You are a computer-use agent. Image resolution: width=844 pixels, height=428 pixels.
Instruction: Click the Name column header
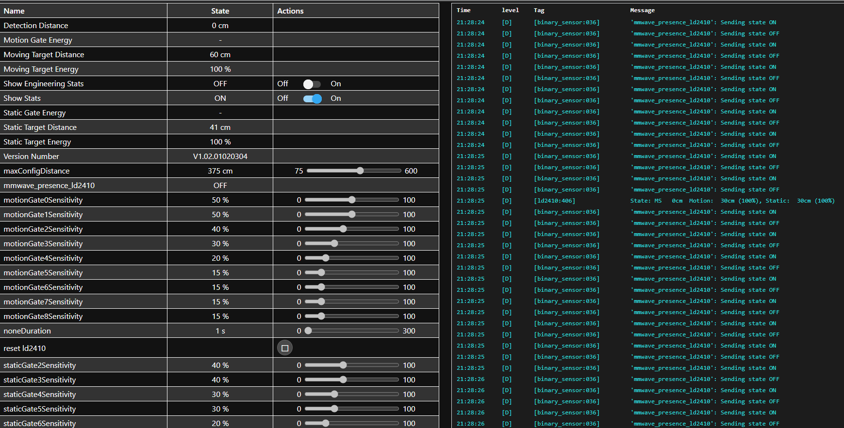click(14, 11)
